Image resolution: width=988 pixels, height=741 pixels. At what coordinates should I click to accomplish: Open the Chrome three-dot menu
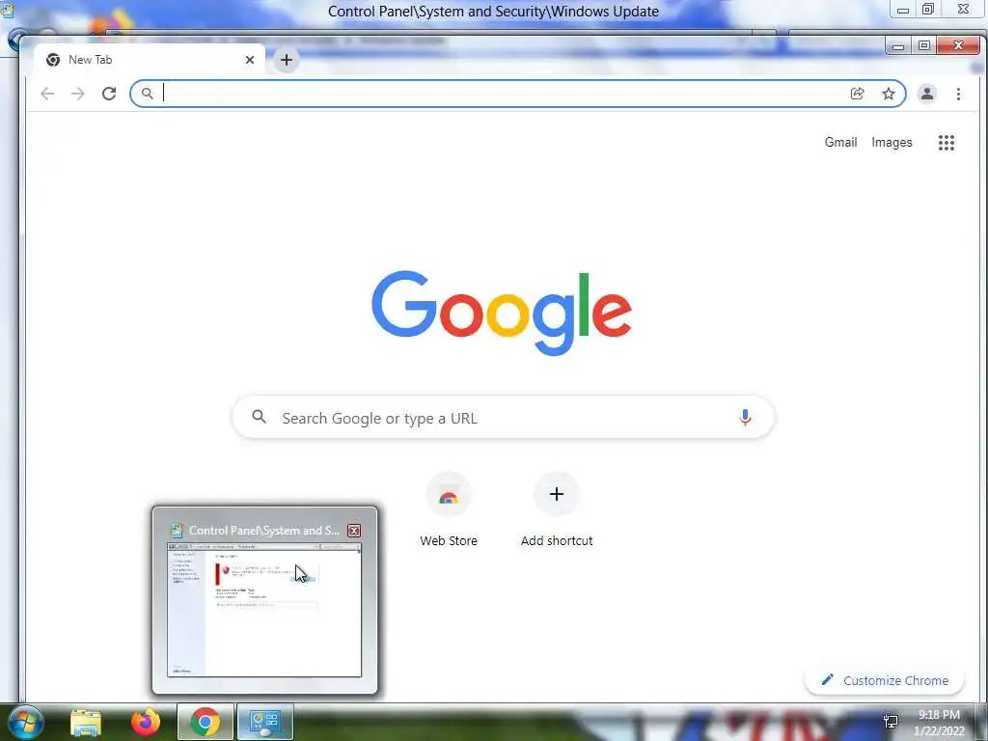[958, 94]
